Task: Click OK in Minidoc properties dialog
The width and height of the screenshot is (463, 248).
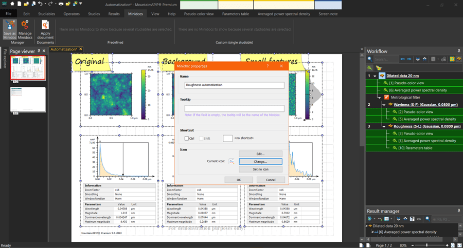Action: coord(239,180)
